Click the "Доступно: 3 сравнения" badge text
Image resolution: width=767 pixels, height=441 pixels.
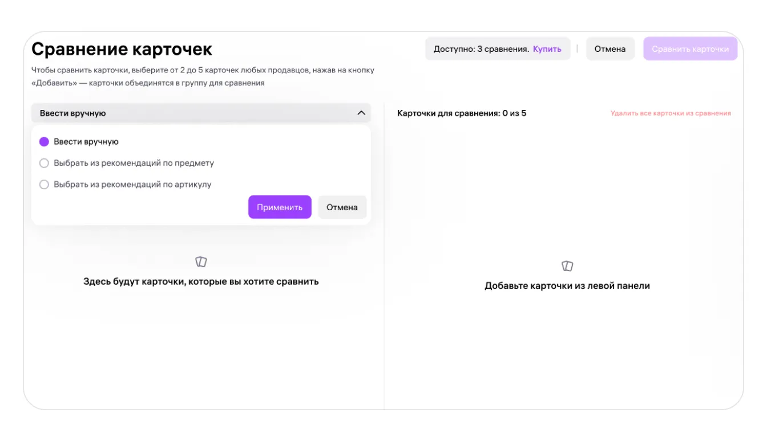pos(481,49)
